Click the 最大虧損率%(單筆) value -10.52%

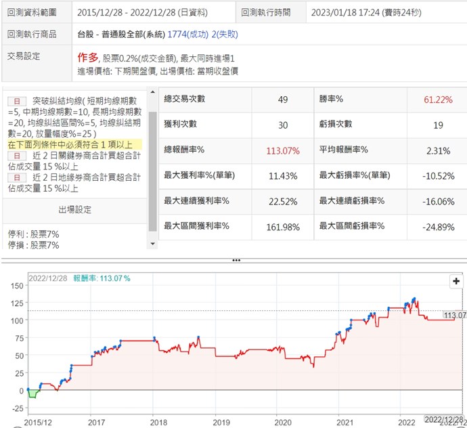438,176
